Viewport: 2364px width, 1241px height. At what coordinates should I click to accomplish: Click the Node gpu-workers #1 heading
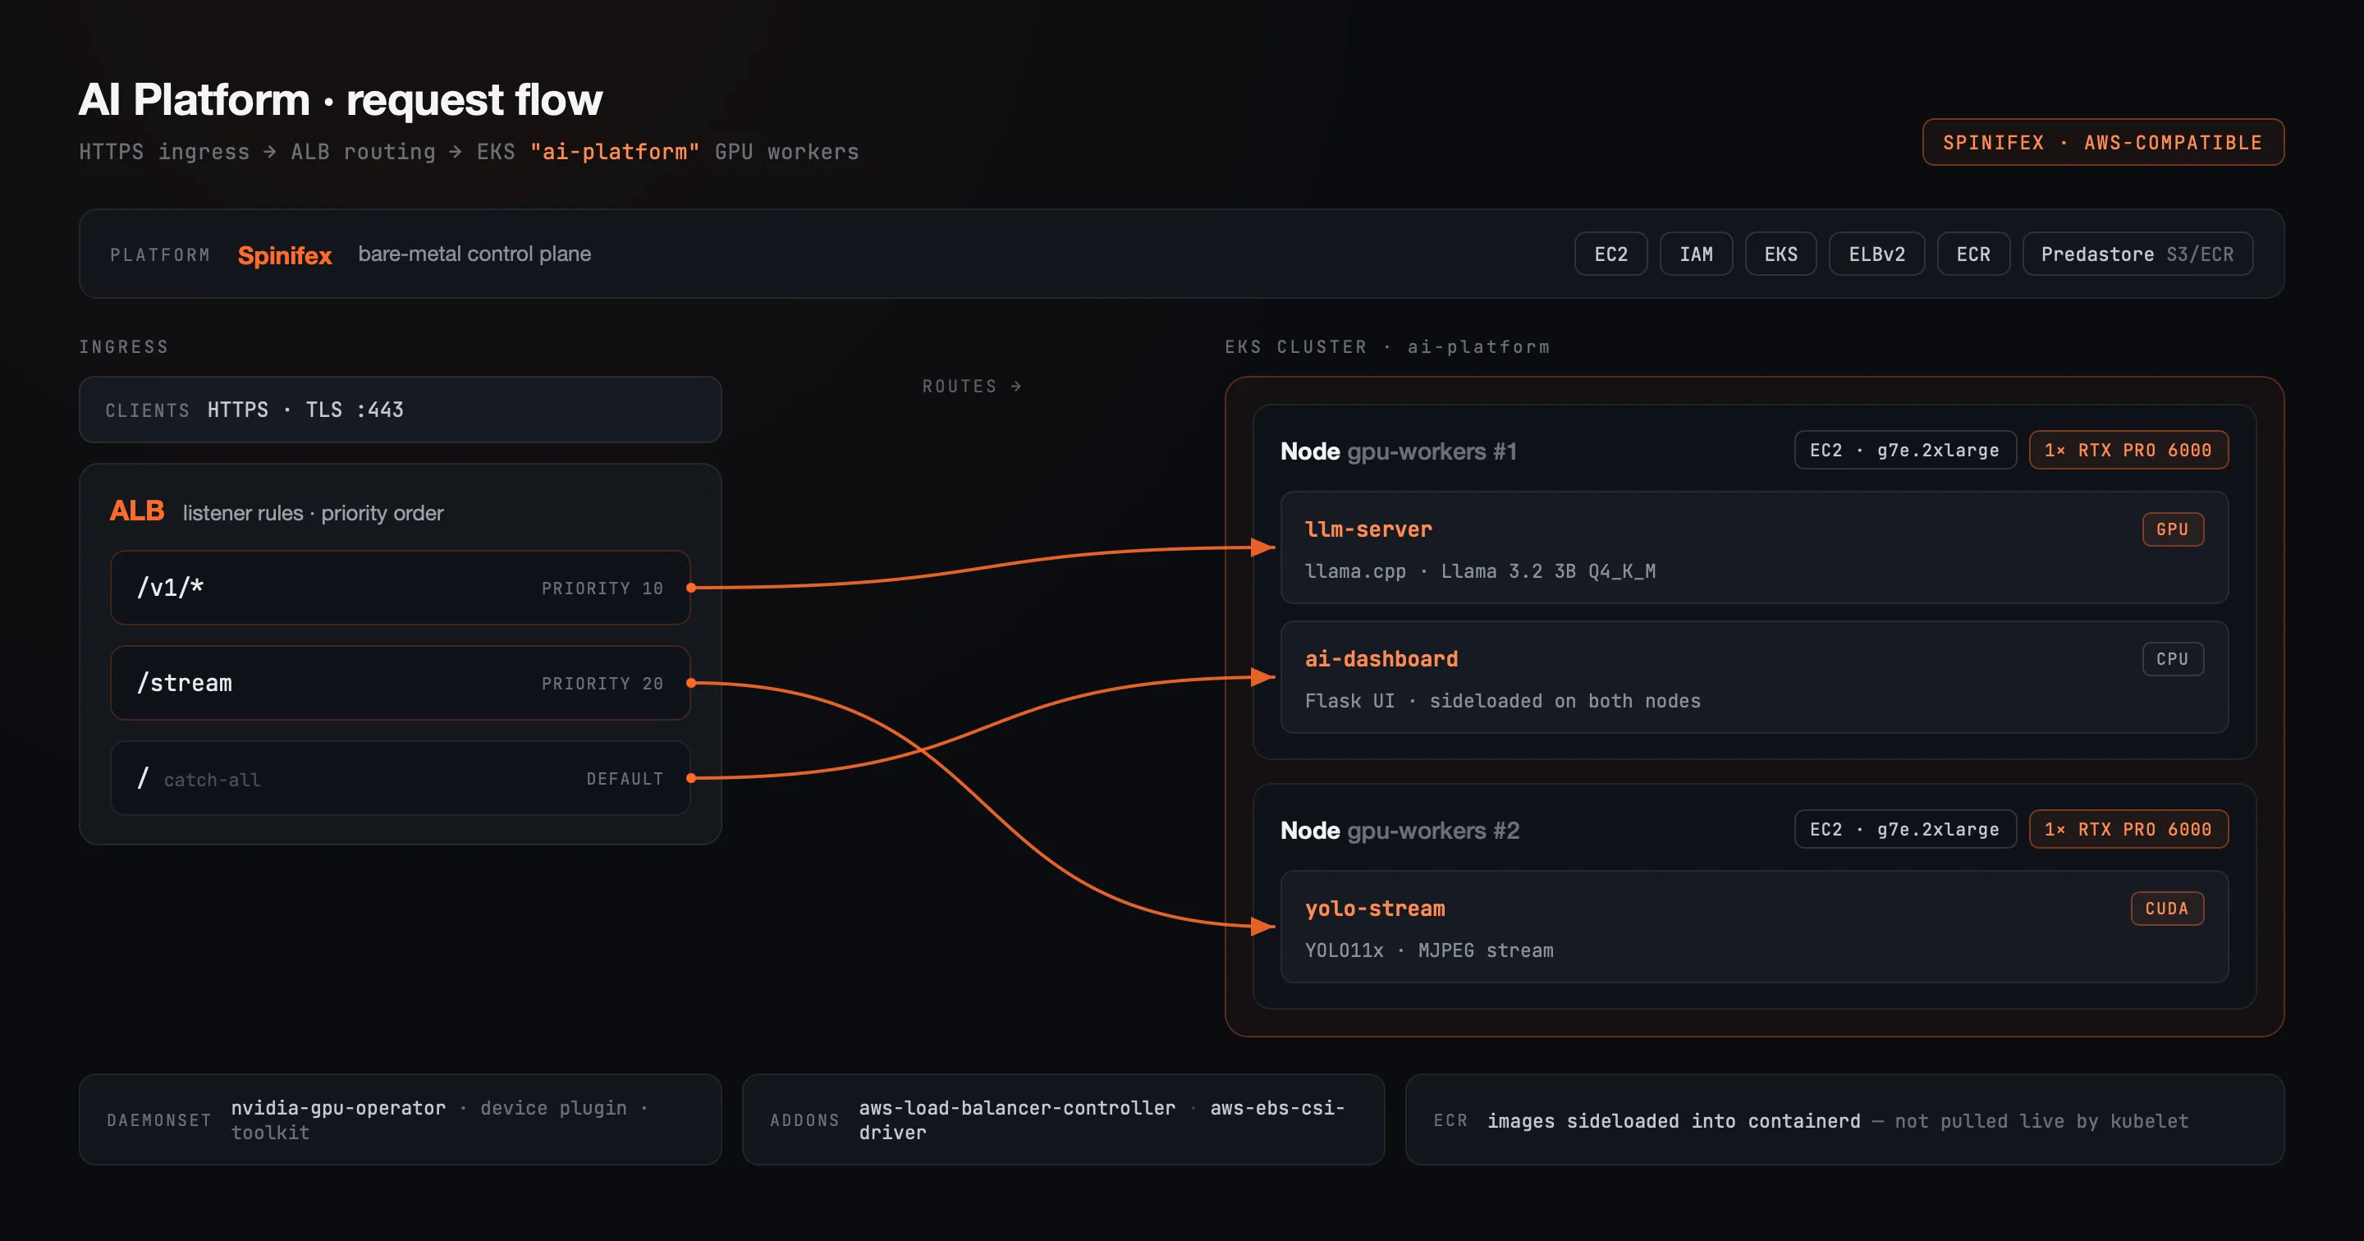1398,451
